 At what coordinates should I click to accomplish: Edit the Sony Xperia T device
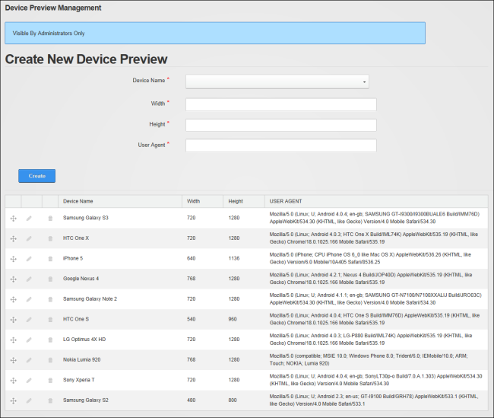coord(29,381)
